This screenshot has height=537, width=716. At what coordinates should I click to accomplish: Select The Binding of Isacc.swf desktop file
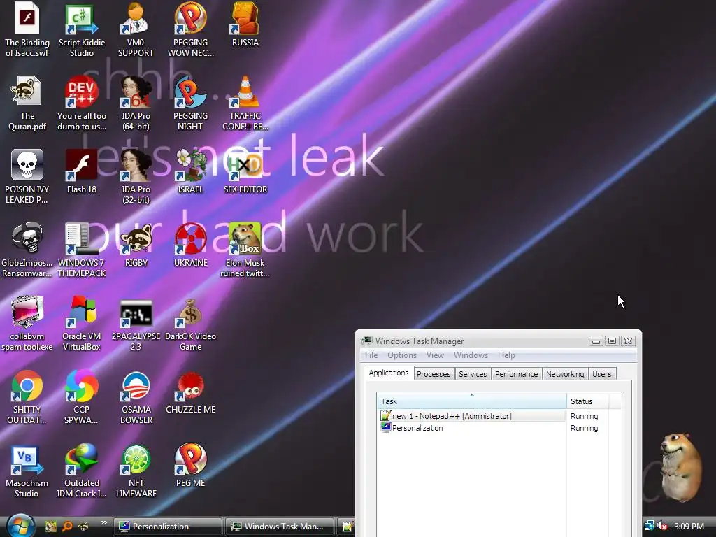(27, 30)
